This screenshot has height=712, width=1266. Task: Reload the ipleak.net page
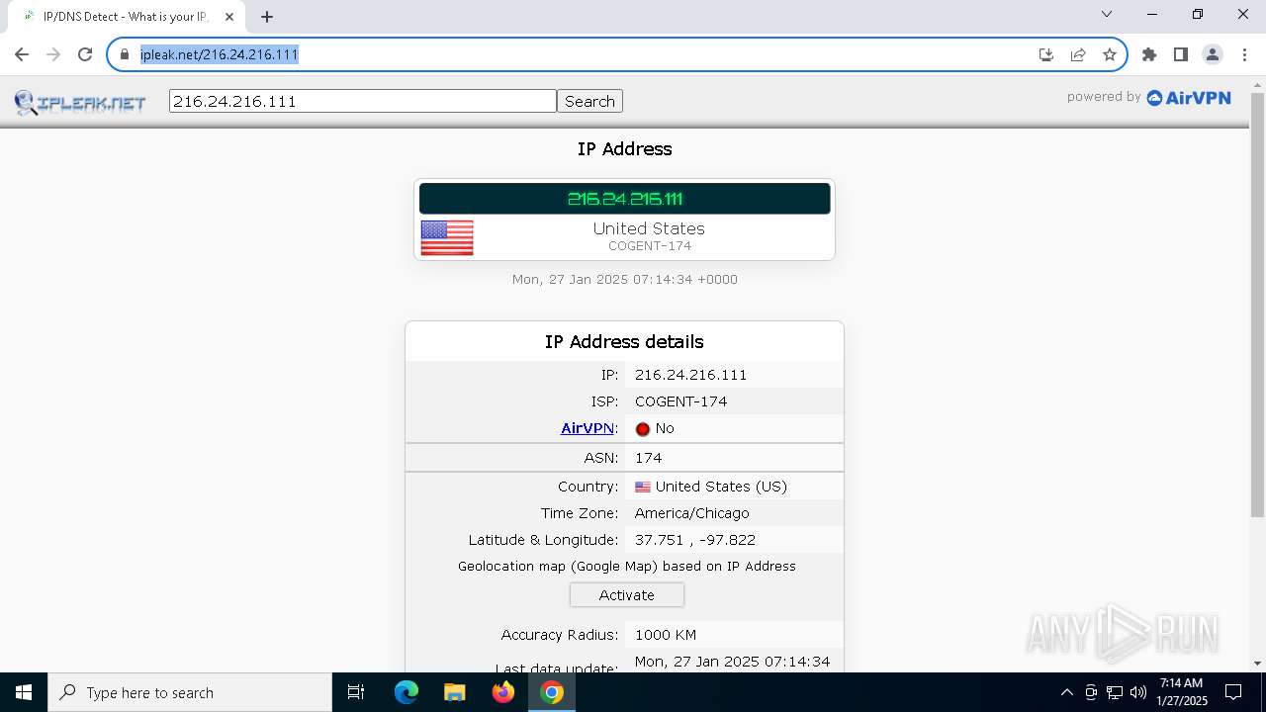point(85,54)
